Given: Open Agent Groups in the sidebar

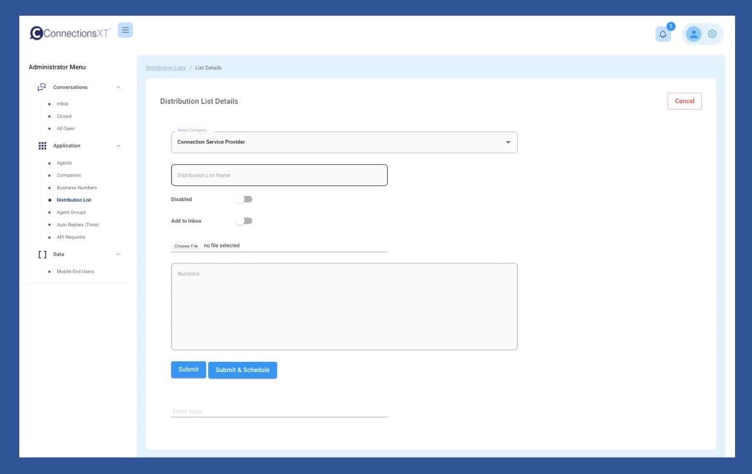Looking at the screenshot, I should [71, 212].
